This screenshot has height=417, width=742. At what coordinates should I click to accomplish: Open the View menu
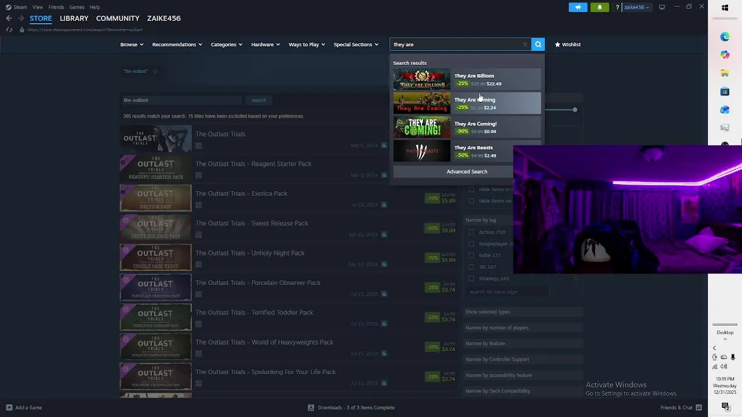tap(38, 7)
